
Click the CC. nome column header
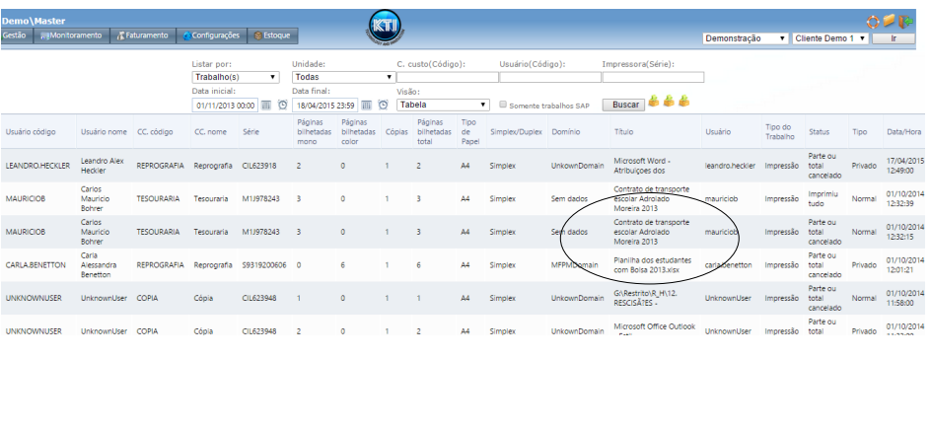point(210,132)
